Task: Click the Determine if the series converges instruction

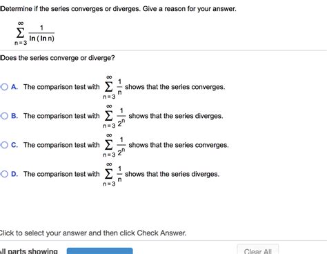Action: 118,9
